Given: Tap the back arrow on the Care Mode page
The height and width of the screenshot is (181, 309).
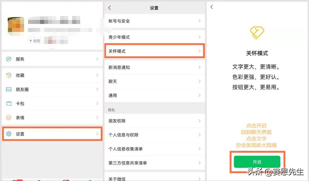Looking at the screenshot, I should point(211,7).
